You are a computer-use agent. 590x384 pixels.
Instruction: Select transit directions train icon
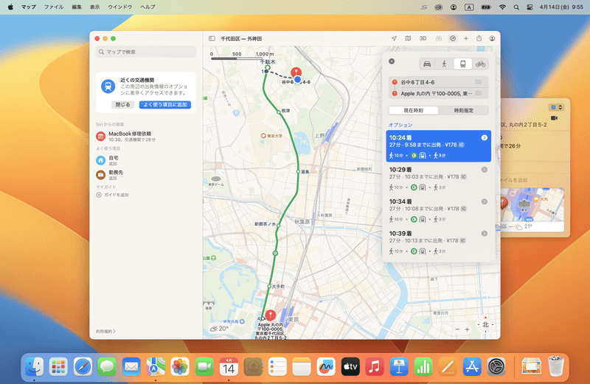coord(462,64)
